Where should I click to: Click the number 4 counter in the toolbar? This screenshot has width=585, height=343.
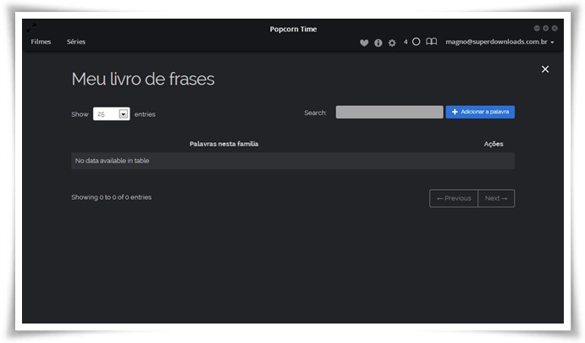pyautogui.click(x=406, y=41)
